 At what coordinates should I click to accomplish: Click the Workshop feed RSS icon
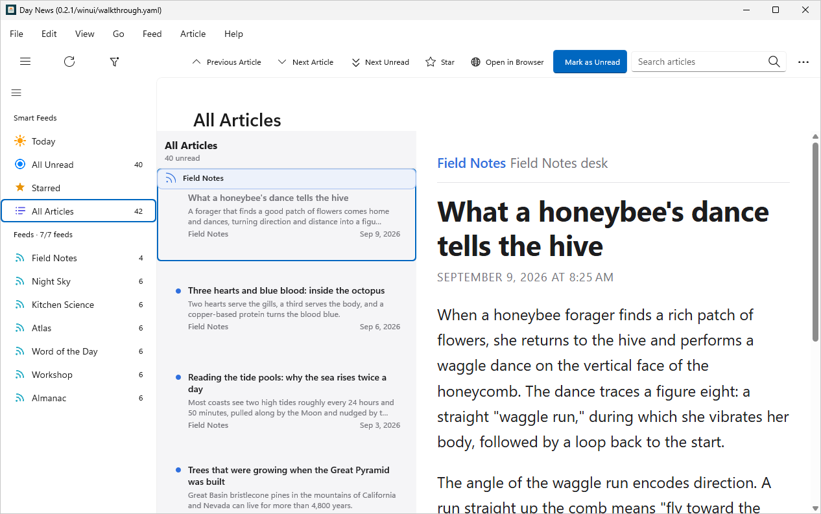point(19,375)
